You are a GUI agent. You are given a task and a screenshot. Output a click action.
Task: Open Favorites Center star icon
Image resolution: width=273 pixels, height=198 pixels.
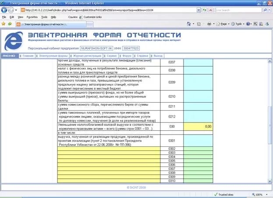click(x=4, y=24)
